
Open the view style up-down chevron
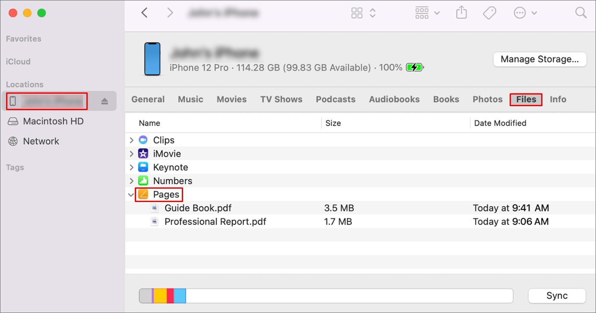tap(372, 13)
